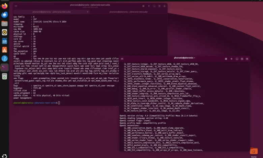Switch to the second phoronix-test-suite tab
The height and width of the screenshot is (158, 263).
pos(128,12)
